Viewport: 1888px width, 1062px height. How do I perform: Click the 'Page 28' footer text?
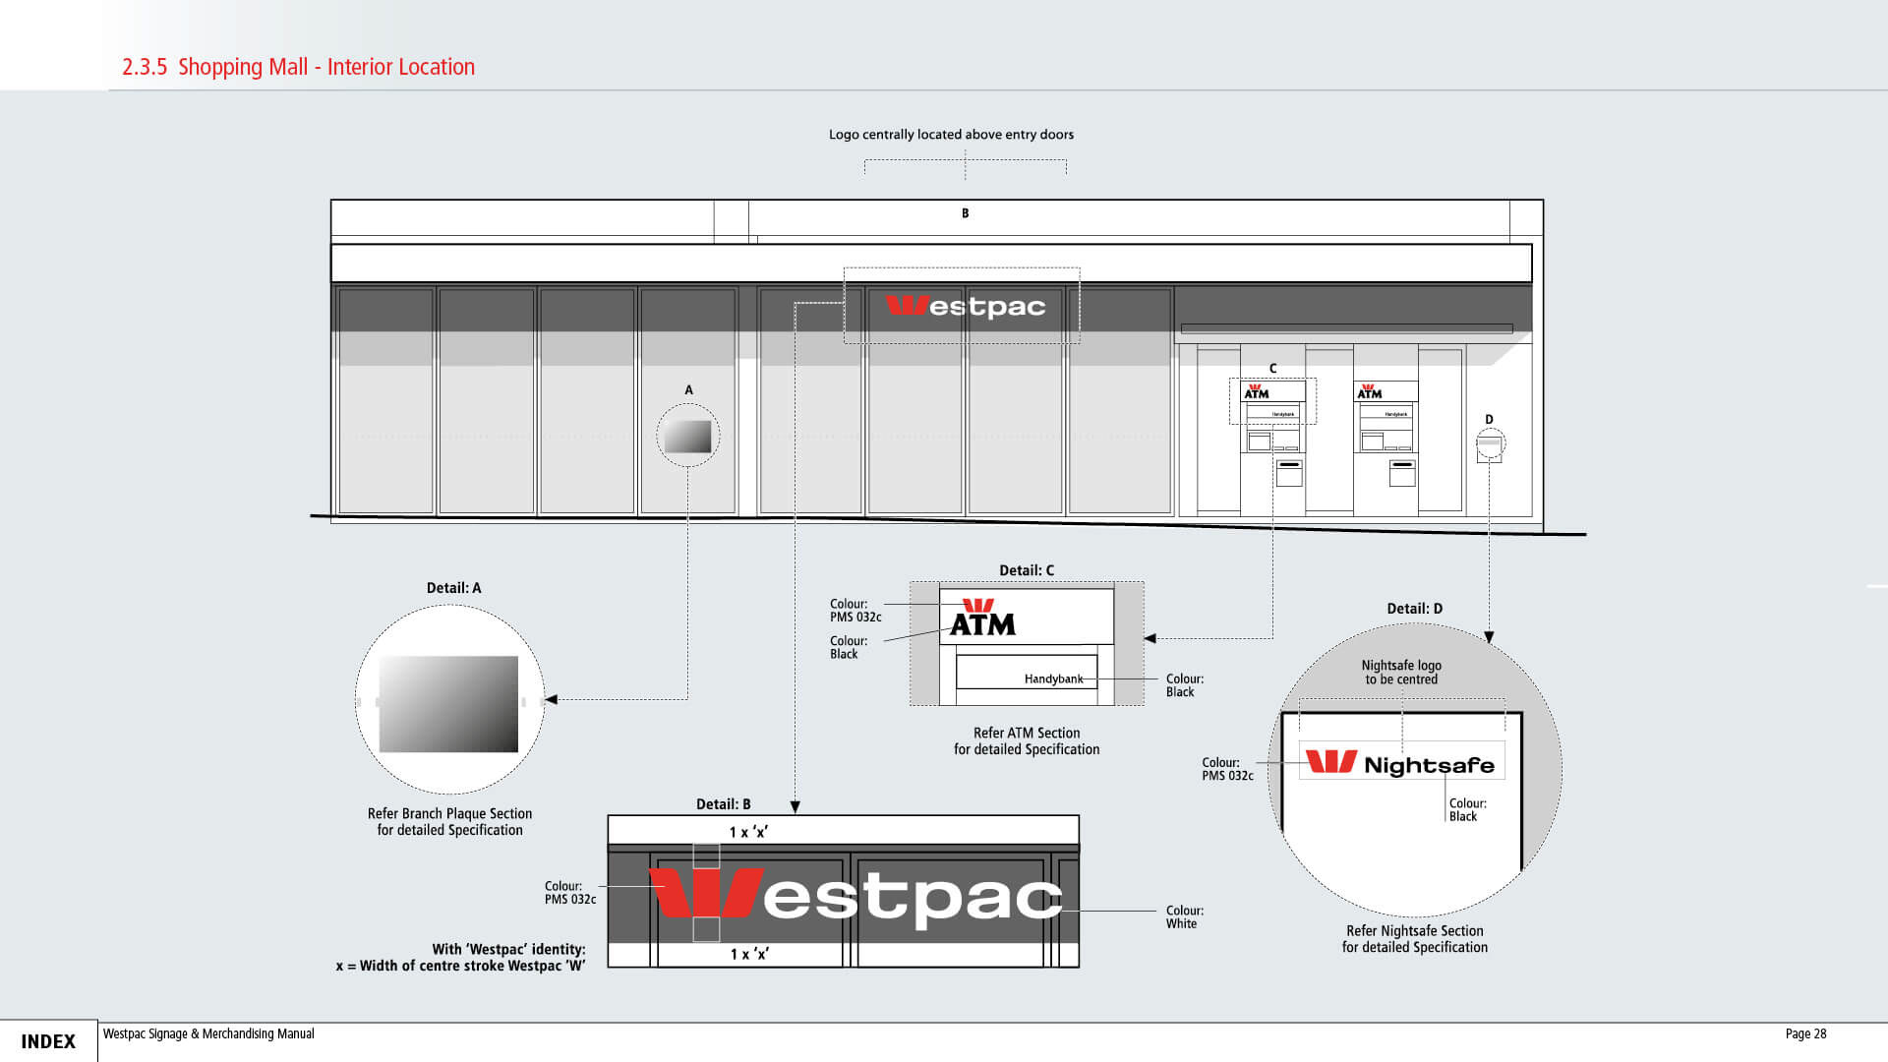coord(1805,1033)
